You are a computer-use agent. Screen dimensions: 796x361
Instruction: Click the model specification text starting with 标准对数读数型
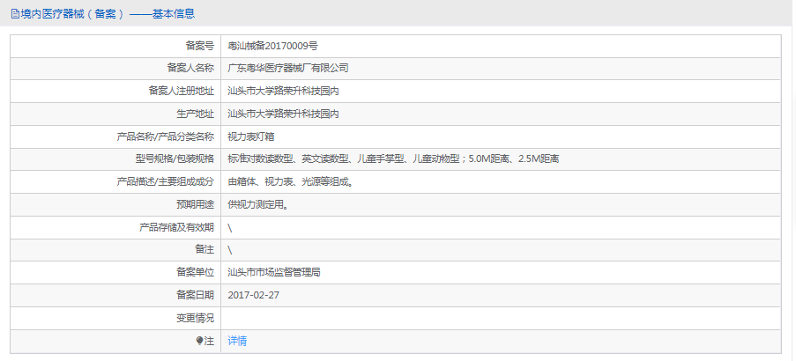(393, 159)
